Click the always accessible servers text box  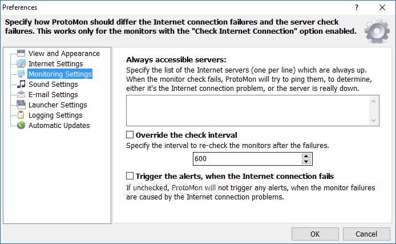pyautogui.click(x=248, y=110)
